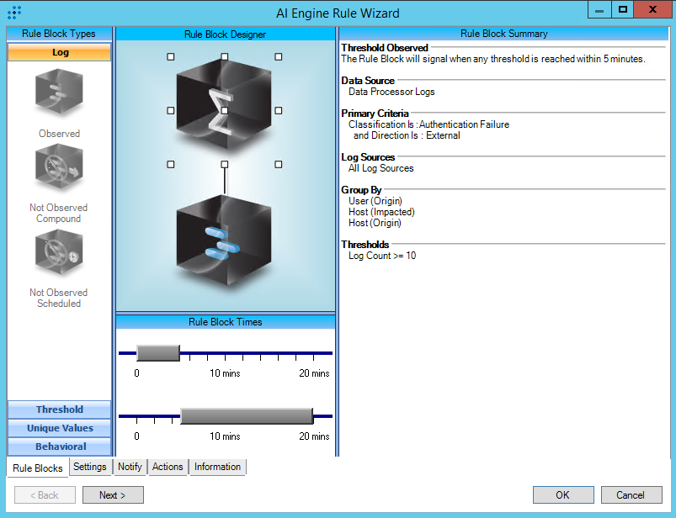Click the upper time slider handle
The image size is (676, 518).
point(157,352)
